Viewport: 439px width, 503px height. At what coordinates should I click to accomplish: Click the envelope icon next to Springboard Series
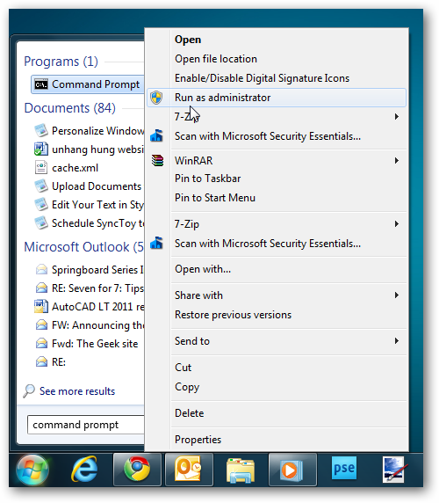[41, 270]
